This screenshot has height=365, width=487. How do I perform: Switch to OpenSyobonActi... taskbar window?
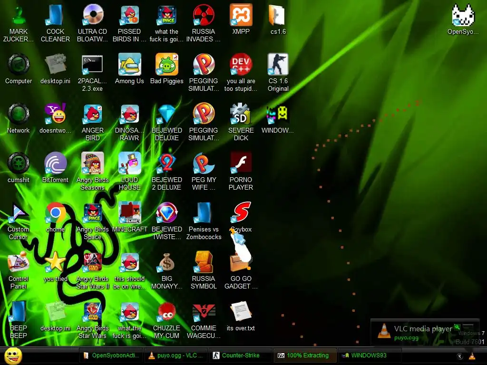[x=111, y=355]
